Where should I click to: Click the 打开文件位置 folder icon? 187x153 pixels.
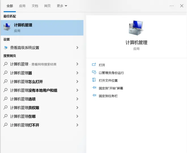(x=94, y=80)
